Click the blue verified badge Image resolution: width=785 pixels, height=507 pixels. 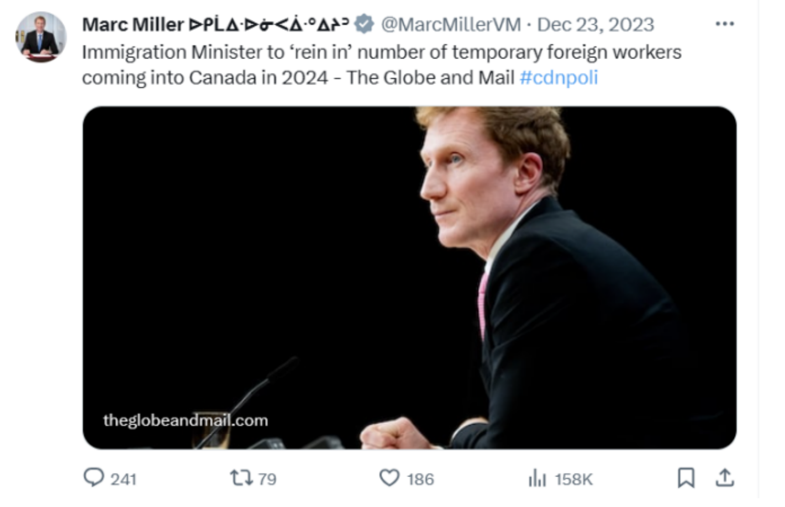(364, 24)
